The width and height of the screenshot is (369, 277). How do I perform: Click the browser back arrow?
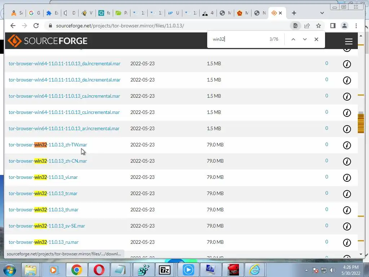13,26
